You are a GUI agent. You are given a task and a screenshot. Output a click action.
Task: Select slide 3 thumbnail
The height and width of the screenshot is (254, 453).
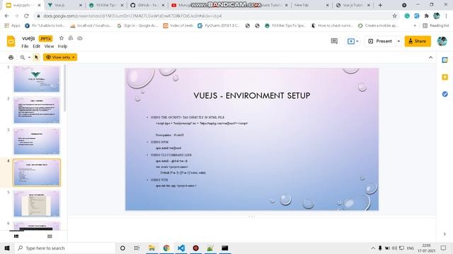[x=37, y=141]
